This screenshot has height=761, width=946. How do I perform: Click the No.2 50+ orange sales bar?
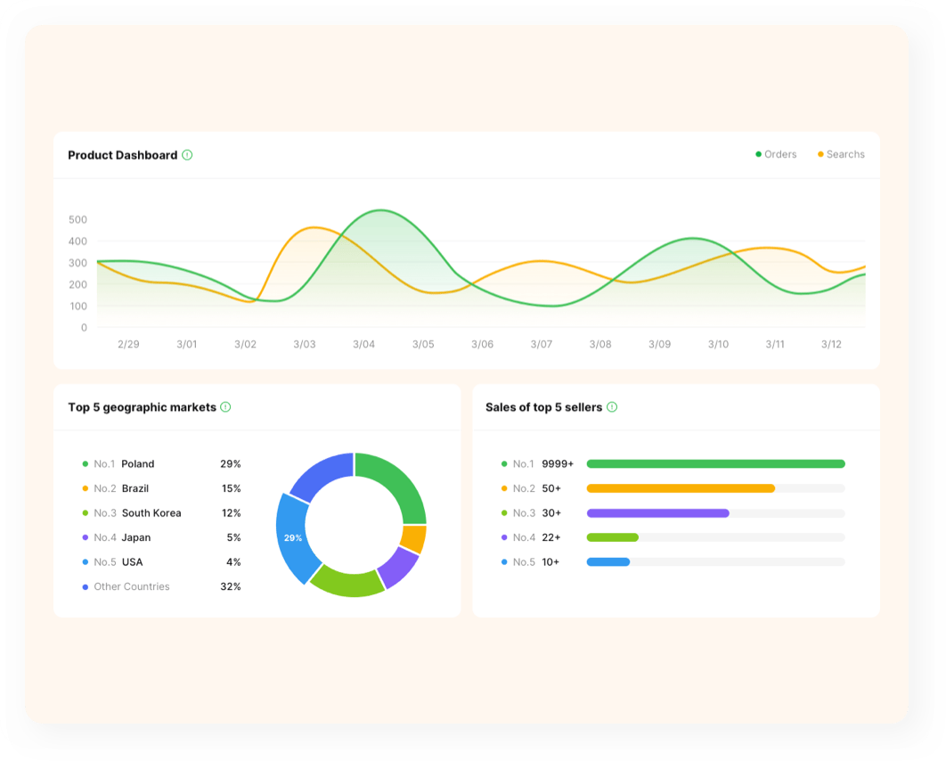pyautogui.click(x=681, y=488)
